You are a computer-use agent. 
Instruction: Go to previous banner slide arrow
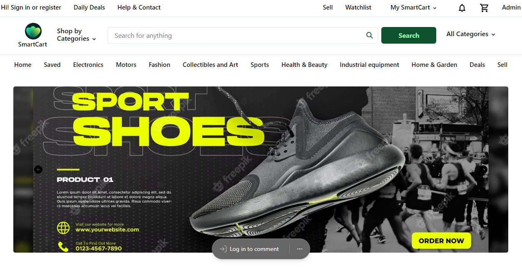[38, 169]
